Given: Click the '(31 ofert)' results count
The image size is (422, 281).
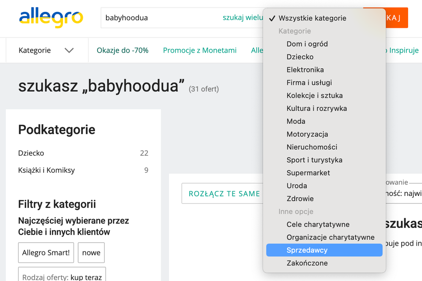Looking at the screenshot, I should 204,89.
